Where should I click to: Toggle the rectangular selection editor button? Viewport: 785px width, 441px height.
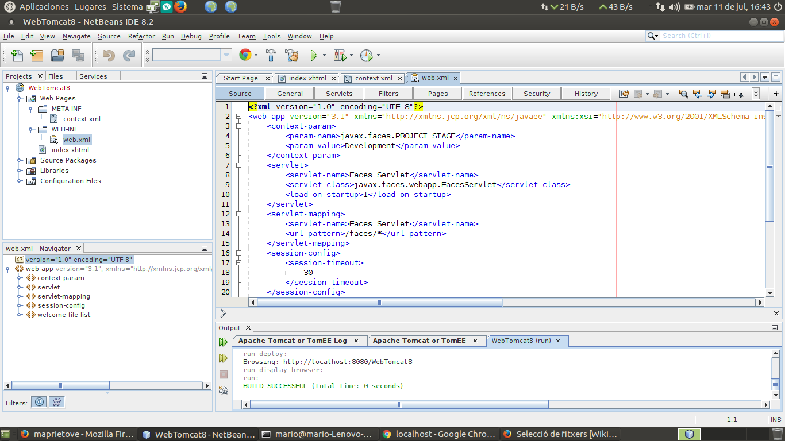(x=738, y=94)
